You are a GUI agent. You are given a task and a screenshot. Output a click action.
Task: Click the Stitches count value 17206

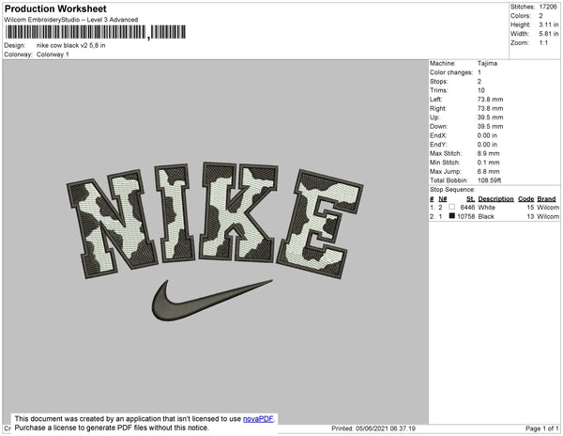549,7
